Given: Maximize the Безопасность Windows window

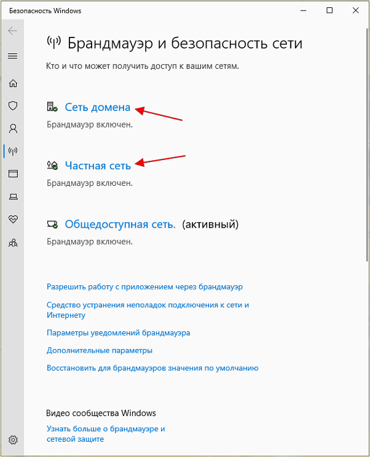Looking at the screenshot, I should tap(329, 10).
